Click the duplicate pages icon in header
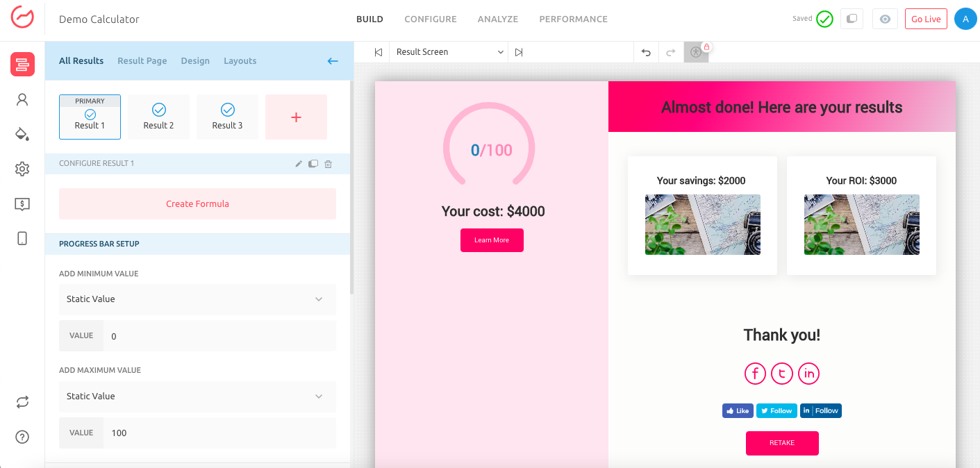This screenshot has width=980, height=468. (x=852, y=19)
